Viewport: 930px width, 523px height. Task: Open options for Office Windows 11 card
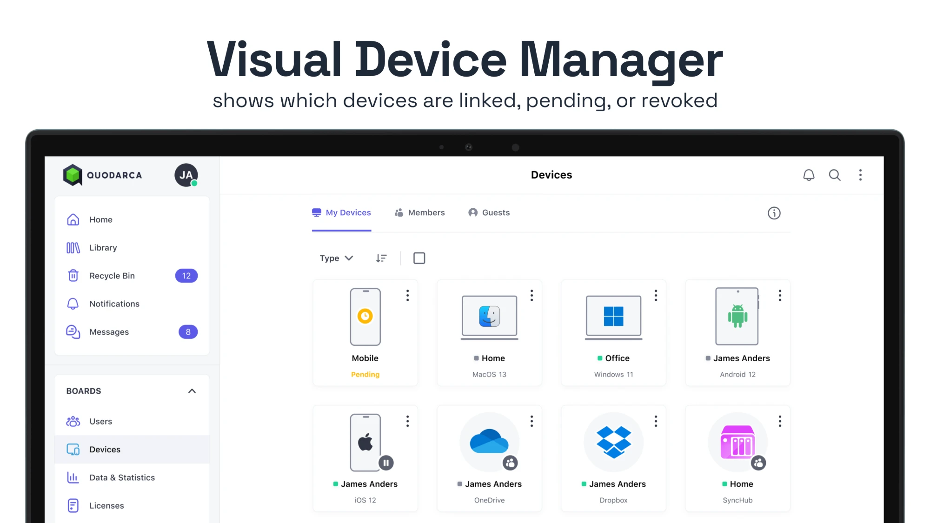pos(656,296)
